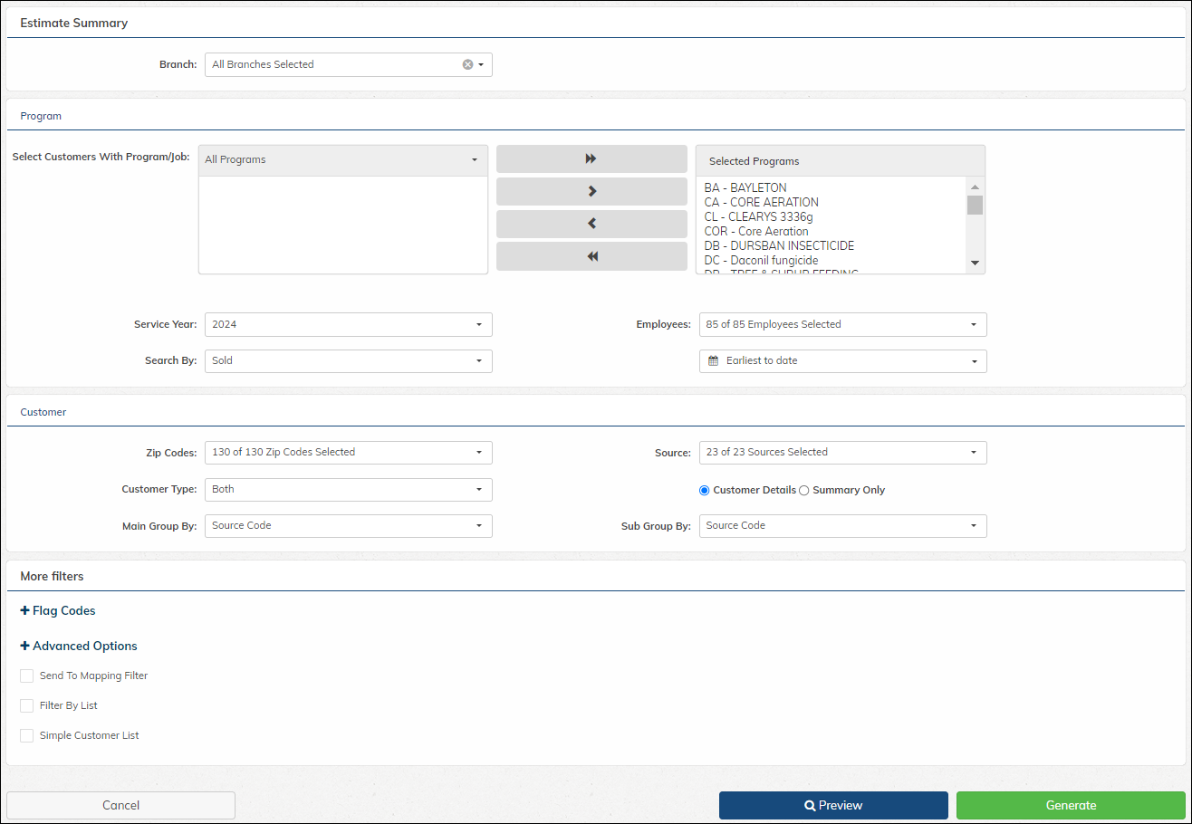Click the move all right double-arrow button
The image size is (1192, 824).
[x=591, y=158]
